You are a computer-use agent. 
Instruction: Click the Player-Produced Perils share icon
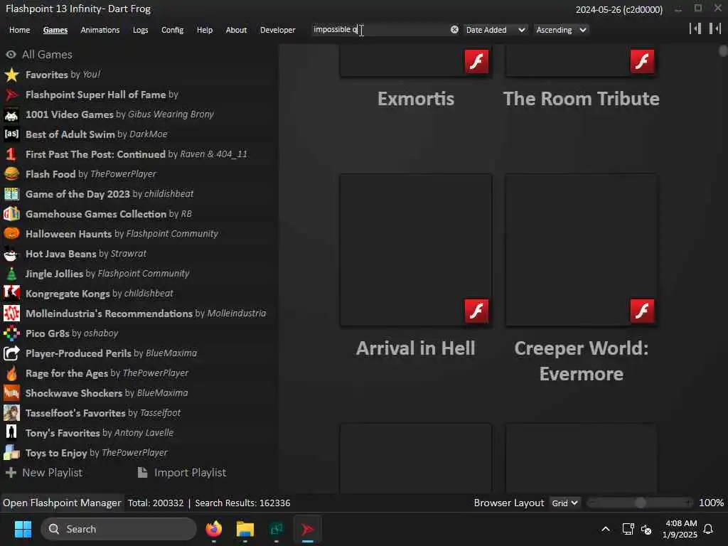pyautogui.click(x=11, y=353)
